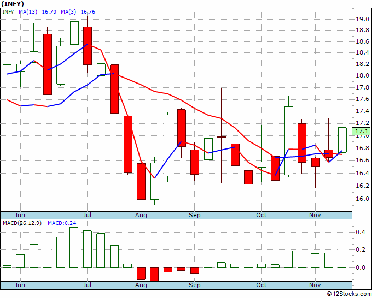Click the 18.4 price axis label

(362, 52)
